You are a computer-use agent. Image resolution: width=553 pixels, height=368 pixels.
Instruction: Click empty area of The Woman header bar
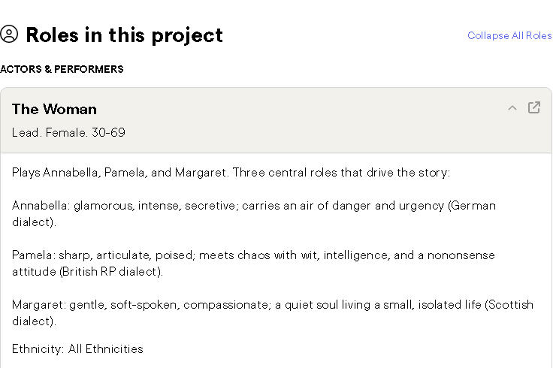coord(301,120)
